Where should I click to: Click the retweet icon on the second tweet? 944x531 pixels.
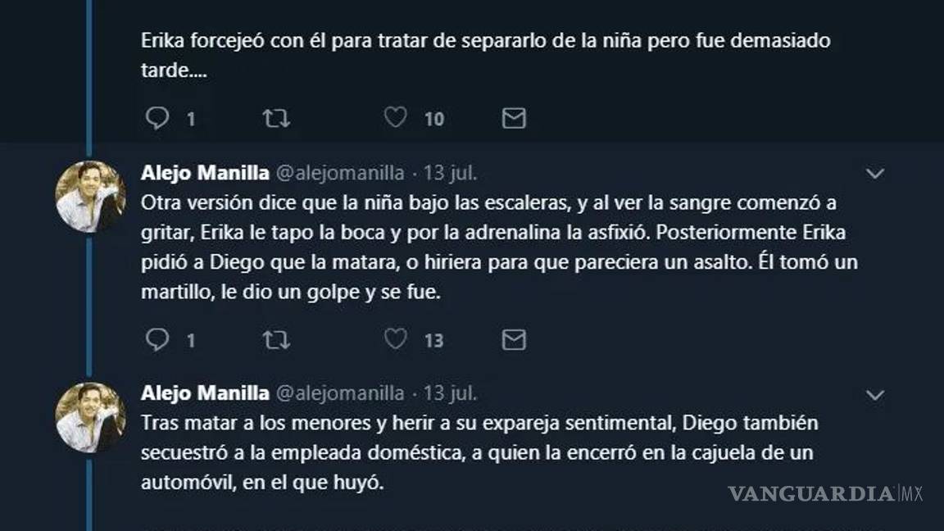click(277, 338)
